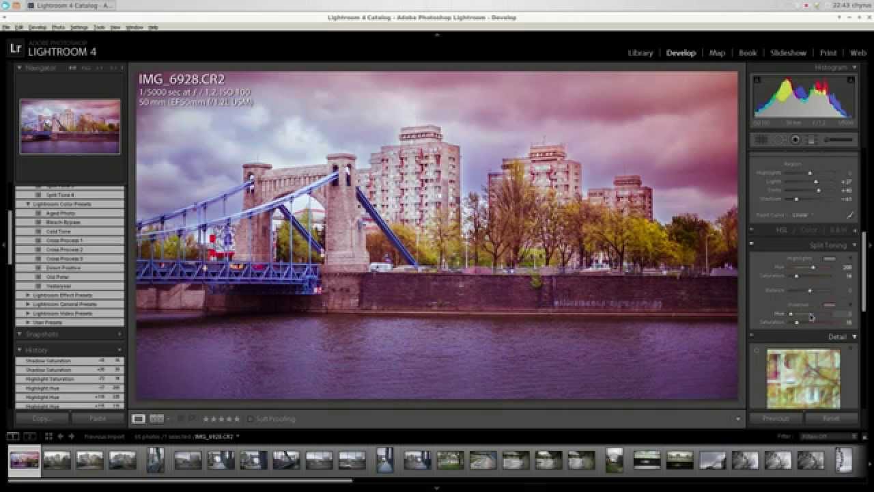874x492 pixels.
Task: Click the Grid view icon above filmstrip
Action: point(48,436)
